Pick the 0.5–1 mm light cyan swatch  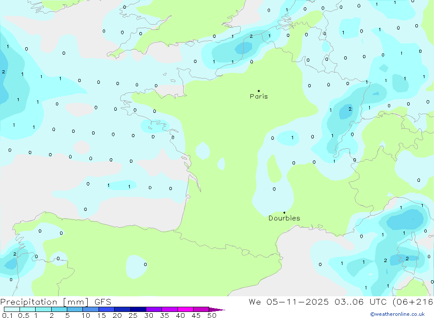[27, 309]
